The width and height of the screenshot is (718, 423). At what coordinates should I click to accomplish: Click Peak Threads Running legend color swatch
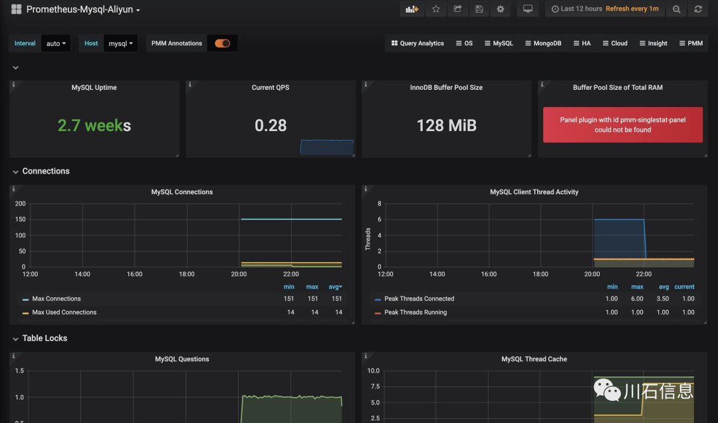point(378,313)
